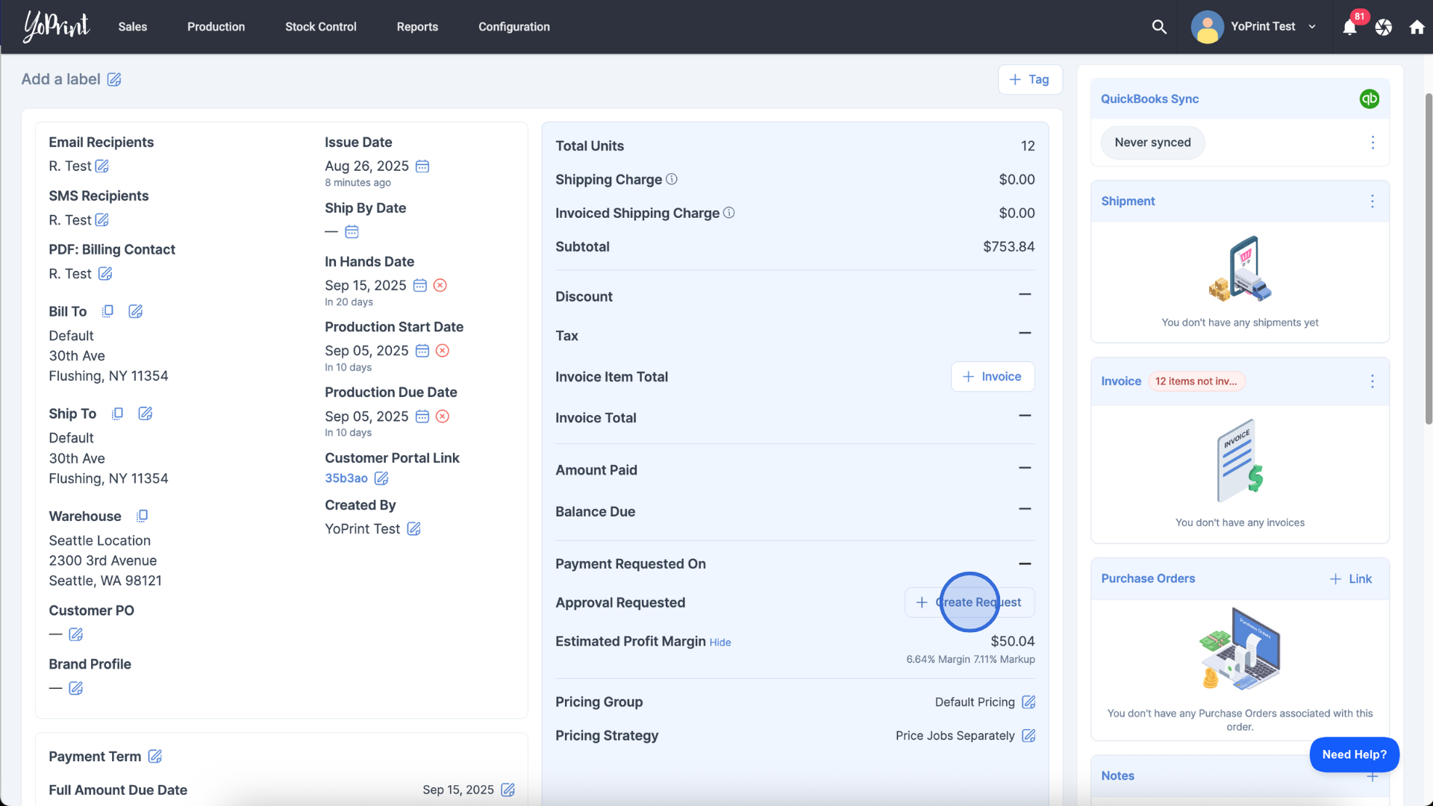Open QuickBooks Sync options menu
Screen dimensions: 1433x806
1372,143
